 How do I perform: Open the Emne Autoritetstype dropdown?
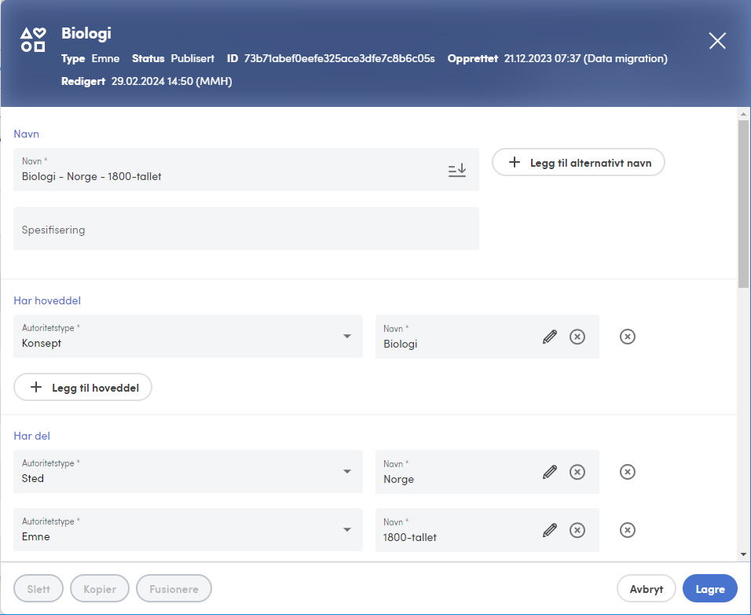[x=189, y=530]
